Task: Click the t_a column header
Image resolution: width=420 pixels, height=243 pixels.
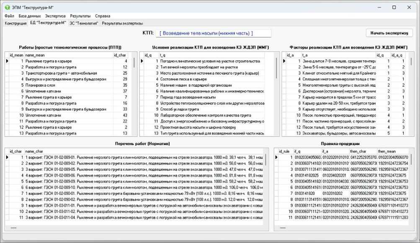Action: tap(339, 55)
